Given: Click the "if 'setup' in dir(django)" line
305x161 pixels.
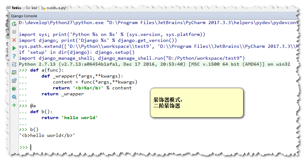Looking at the screenshot, I should click(x=77, y=52).
